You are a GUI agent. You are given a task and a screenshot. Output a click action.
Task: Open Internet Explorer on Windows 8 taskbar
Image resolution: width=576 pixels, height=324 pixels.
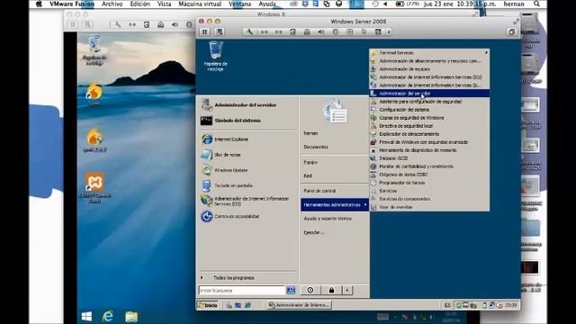pos(108,316)
